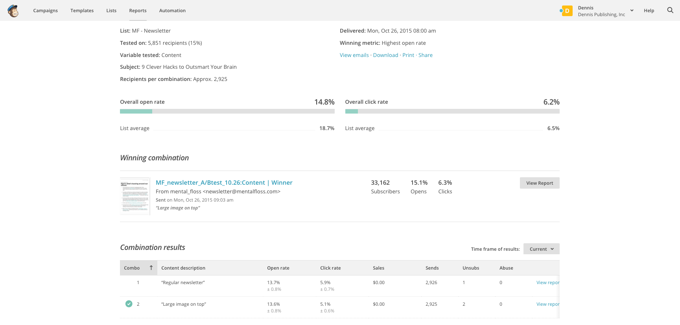The width and height of the screenshot is (680, 325).
Task: Open the search magnifier icon
Action: 670,10
